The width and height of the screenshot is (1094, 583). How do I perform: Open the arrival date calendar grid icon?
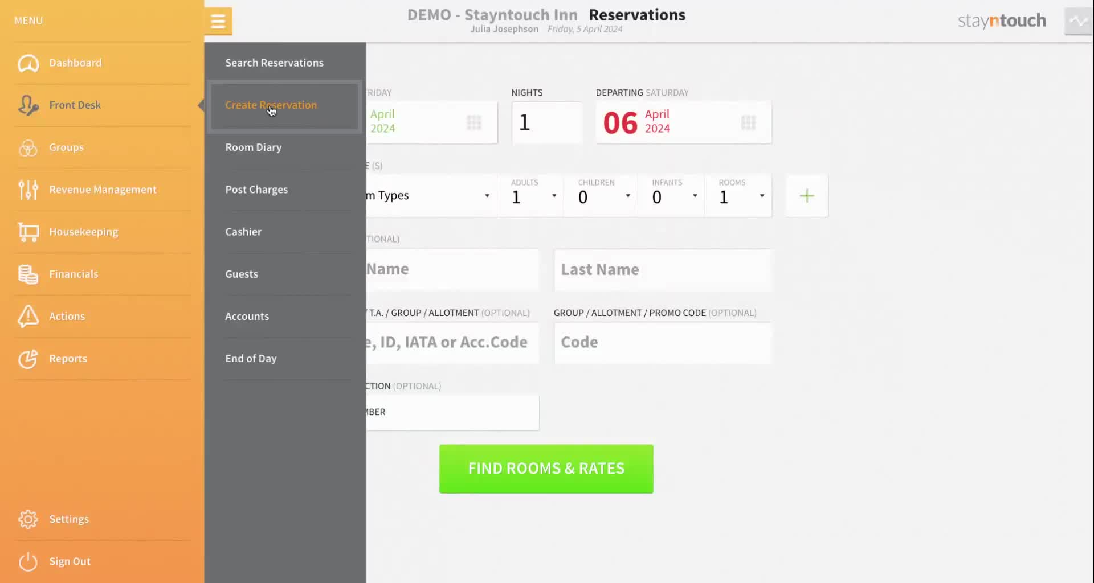pyautogui.click(x=474, y=122)
